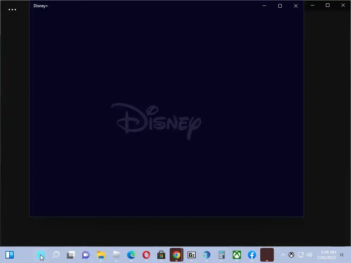
Task: Switch to Google Chrome on the taskbar
Action: tap(177, 255)
